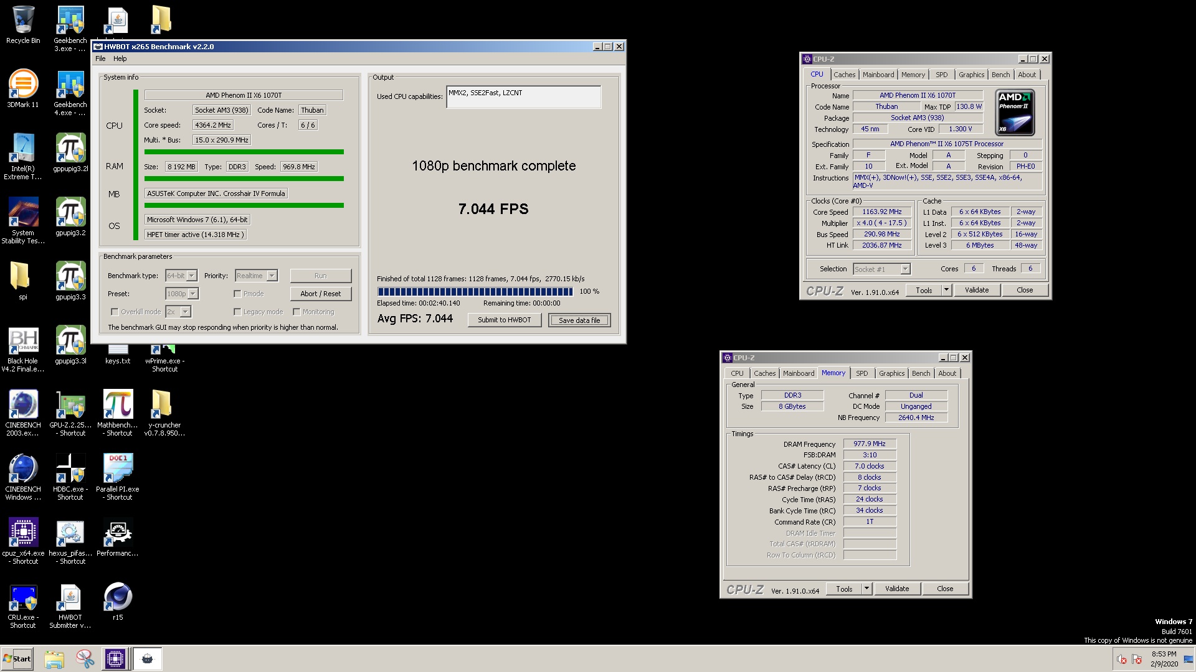
Task: Open the Windows Start button
Action: (17, 659)
